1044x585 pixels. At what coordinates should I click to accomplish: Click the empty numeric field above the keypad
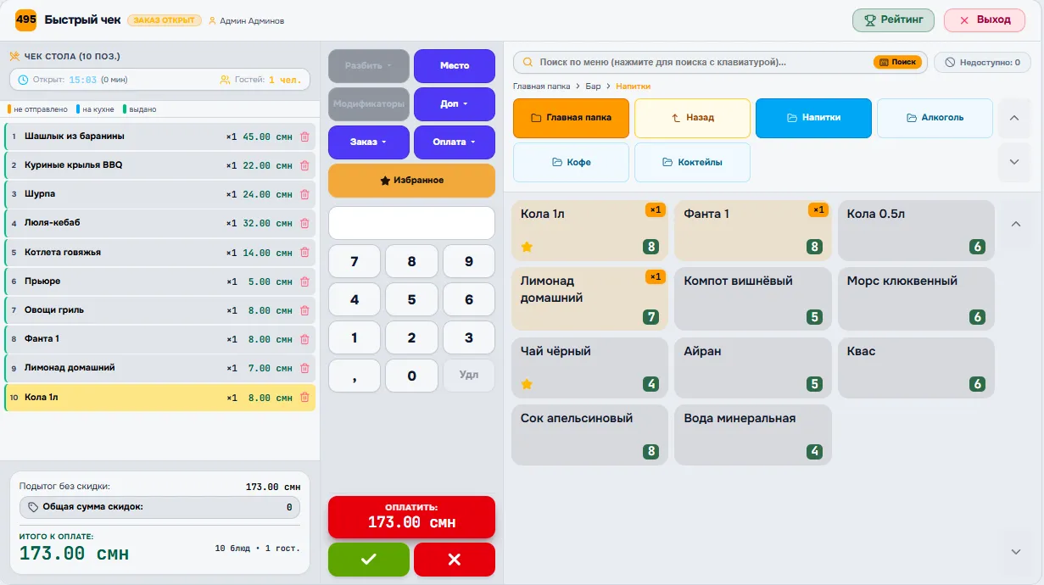click(411, 223)
